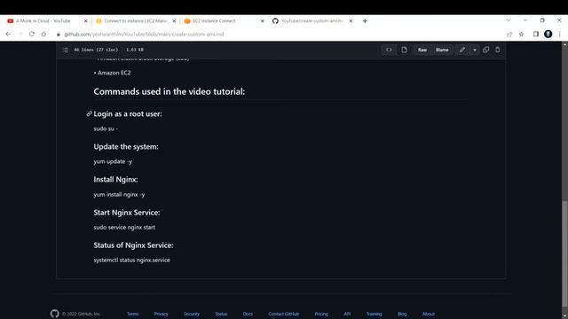568x319 pixels.
Task: Edit this file with pencil icon
Action: [x=462, y=50]
